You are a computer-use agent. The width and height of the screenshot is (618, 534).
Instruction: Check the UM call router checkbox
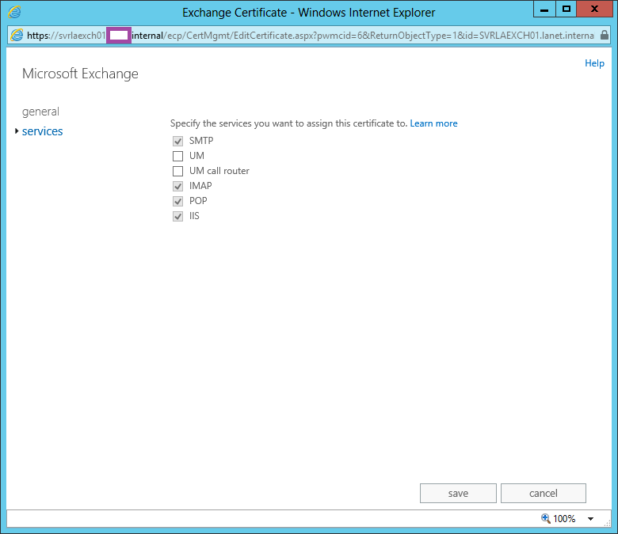(177, 171)
